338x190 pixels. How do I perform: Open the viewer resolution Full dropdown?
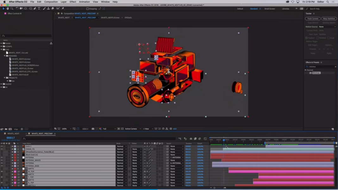109,129
